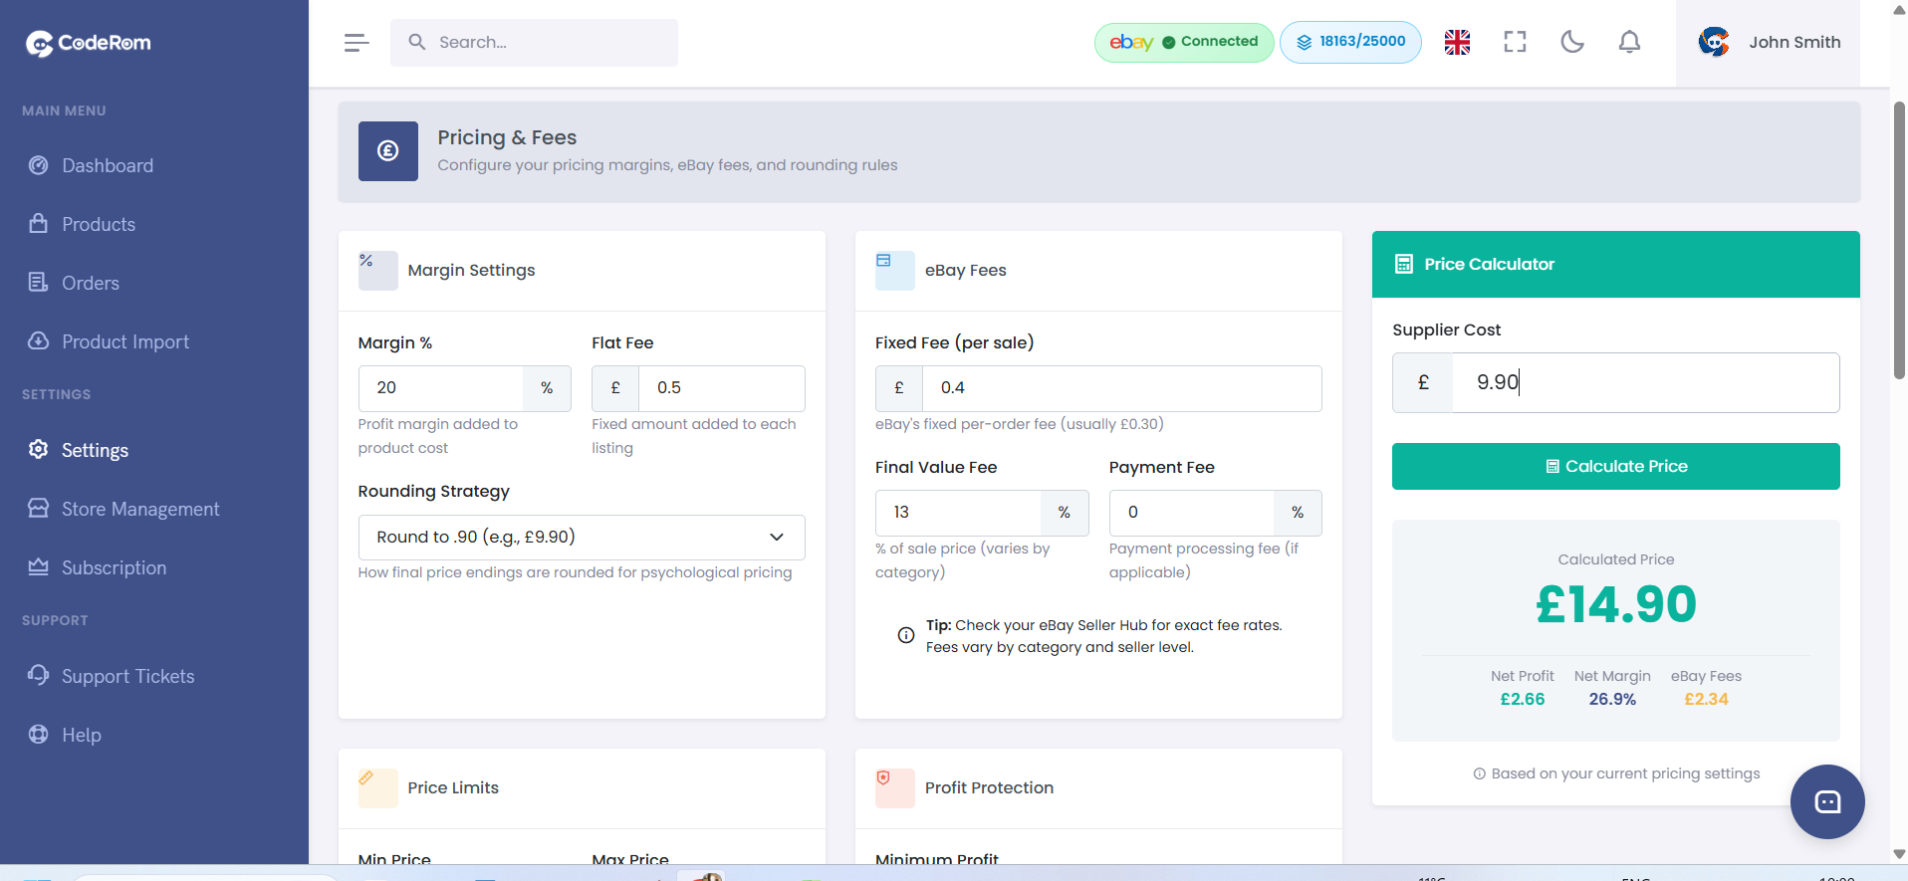Screen dimensions: 1908x881
Task: Click the Net Margin value 26.9%
Action: click(1612, 699)
